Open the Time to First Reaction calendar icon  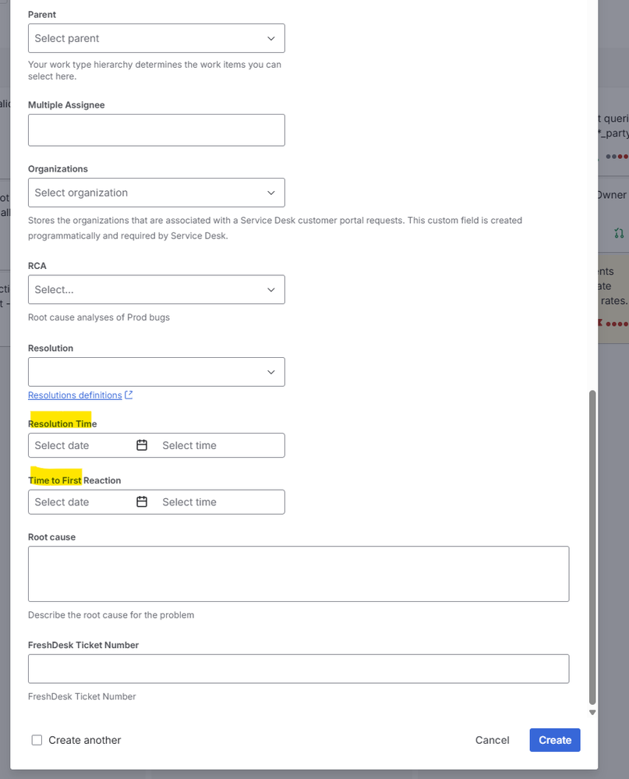coord(142,501)
